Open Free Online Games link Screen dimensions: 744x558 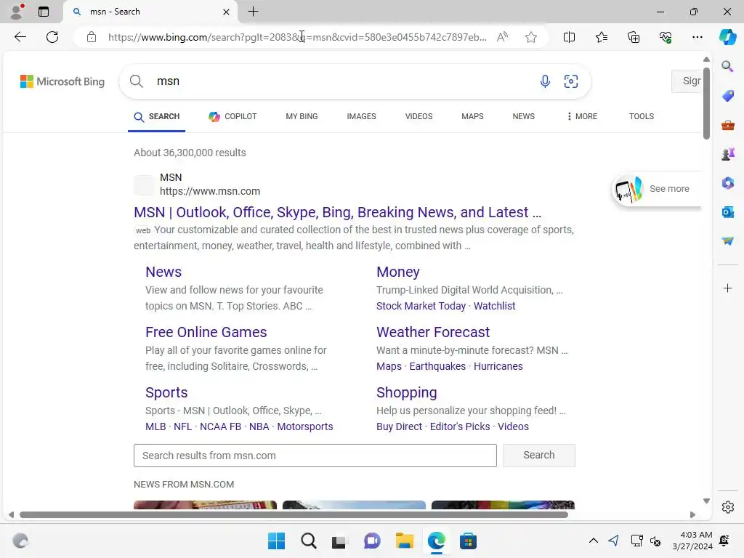(x=206, y=332)
